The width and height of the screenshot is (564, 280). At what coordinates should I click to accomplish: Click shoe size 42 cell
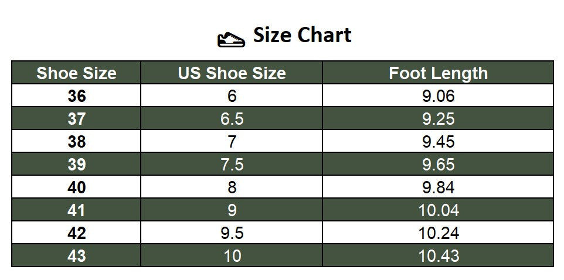coord(76,233)
